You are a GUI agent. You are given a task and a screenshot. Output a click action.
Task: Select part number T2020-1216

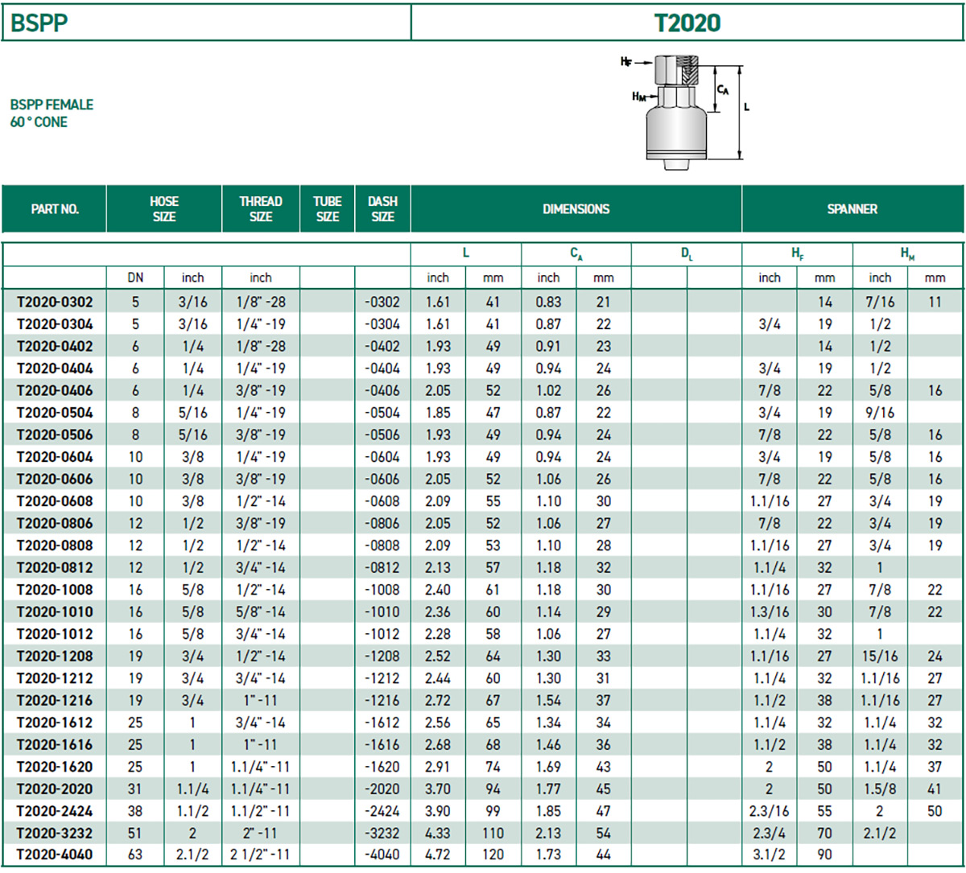pos(55,701)
